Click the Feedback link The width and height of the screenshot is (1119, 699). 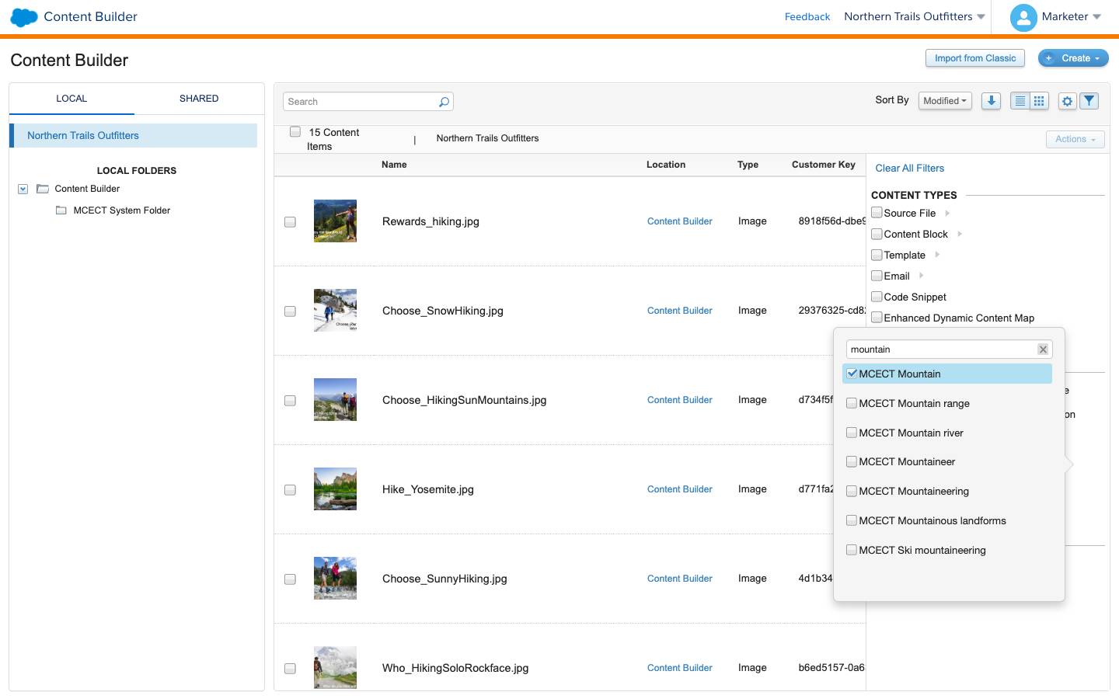pyautogui.click(x=807, y=16)
